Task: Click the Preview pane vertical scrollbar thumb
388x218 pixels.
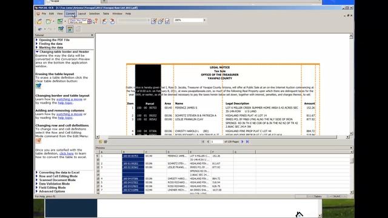Action: [x=352, y=161]
